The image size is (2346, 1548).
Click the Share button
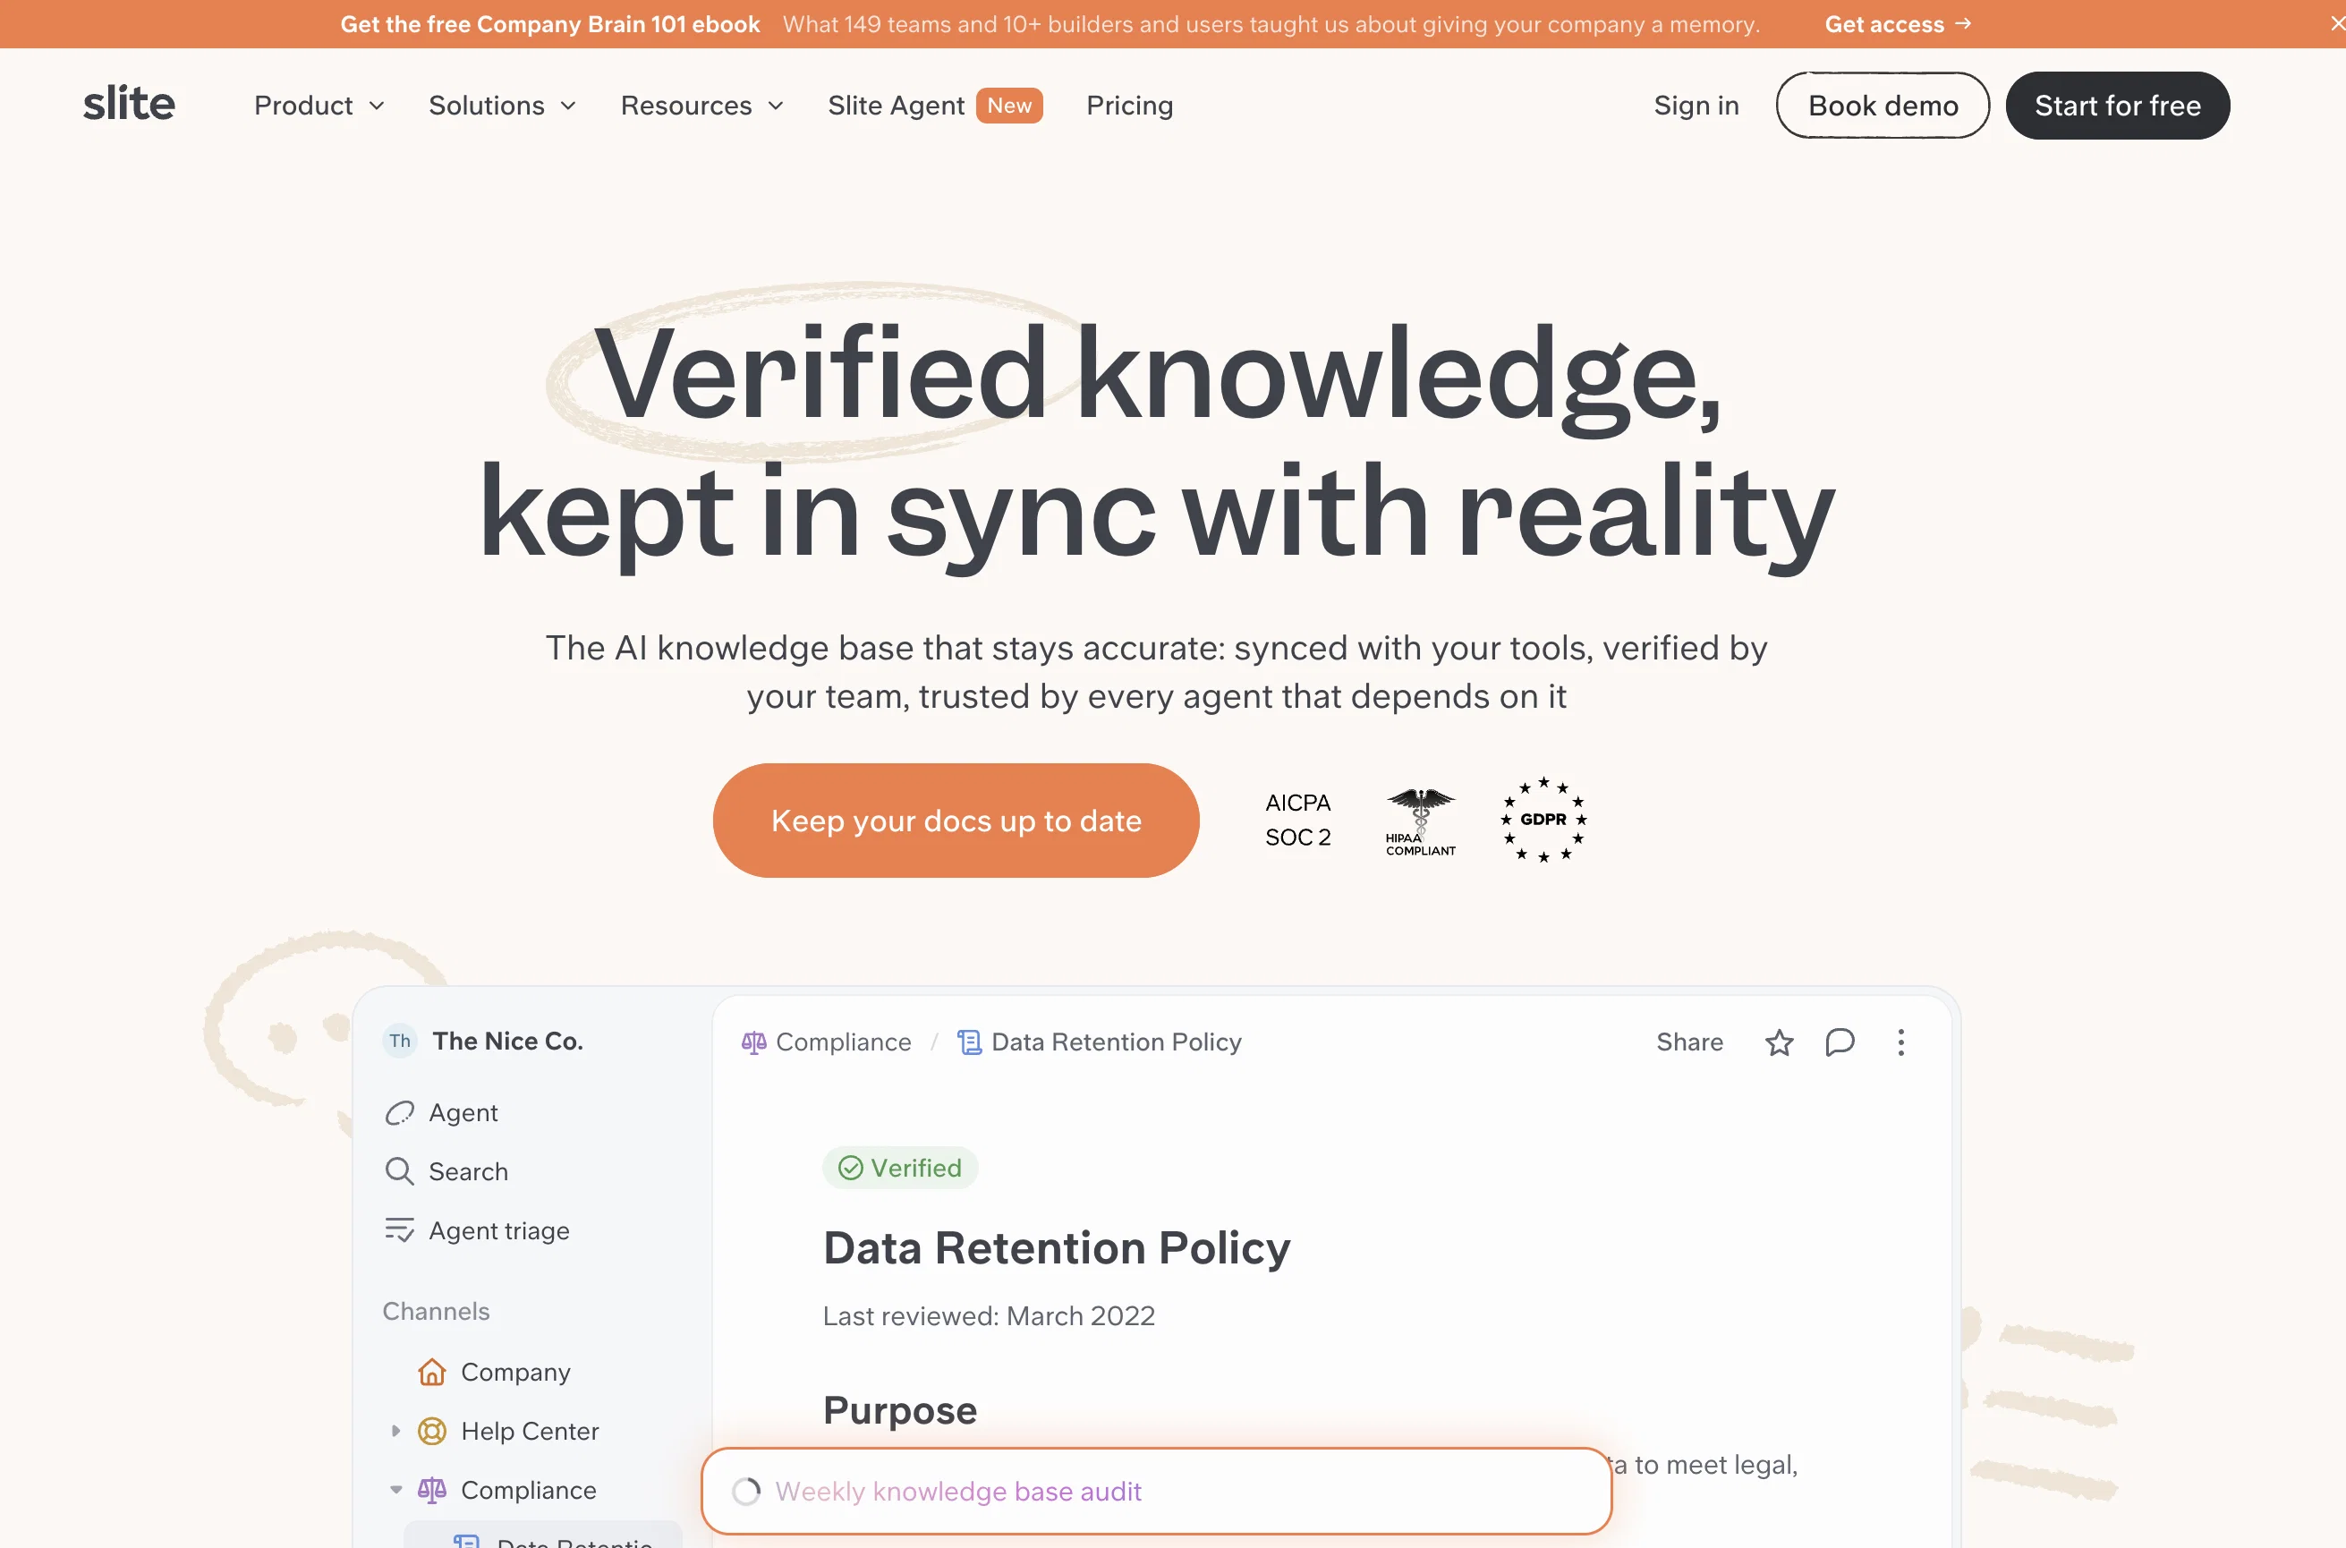coord(1688,1042)
